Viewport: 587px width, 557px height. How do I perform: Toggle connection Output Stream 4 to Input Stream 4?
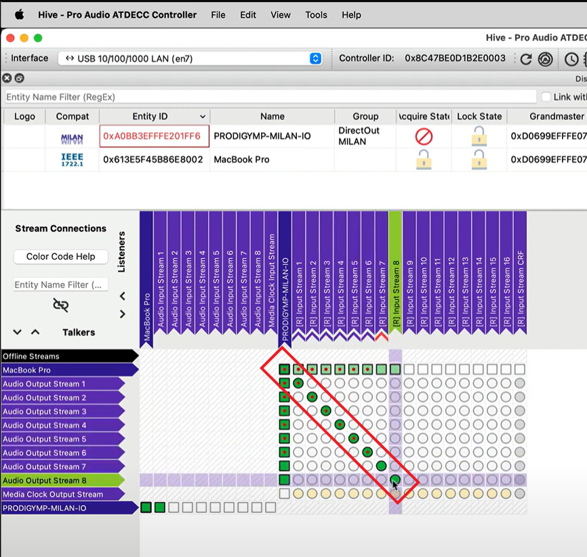point(340,425)
